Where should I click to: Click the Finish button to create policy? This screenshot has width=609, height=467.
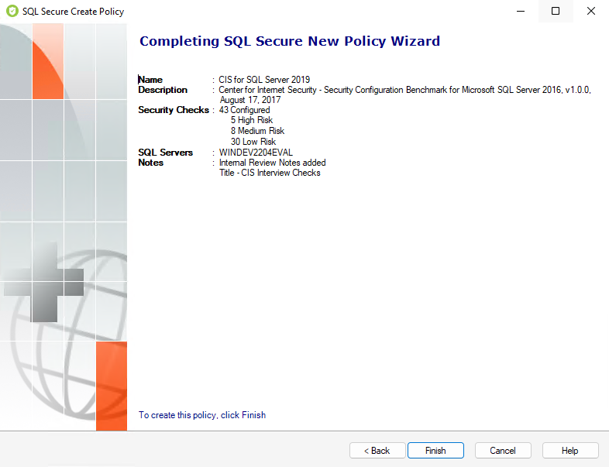pyautogui.click(x=435, y=450)
